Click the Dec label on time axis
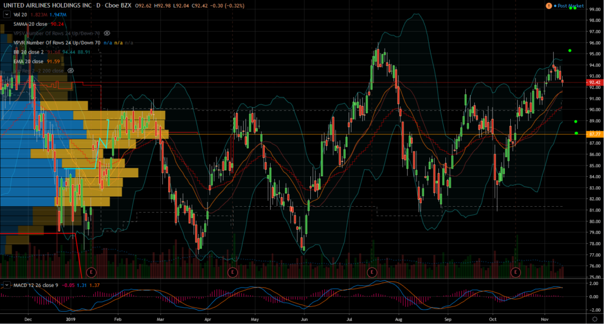604x324 pixels. 28,319
